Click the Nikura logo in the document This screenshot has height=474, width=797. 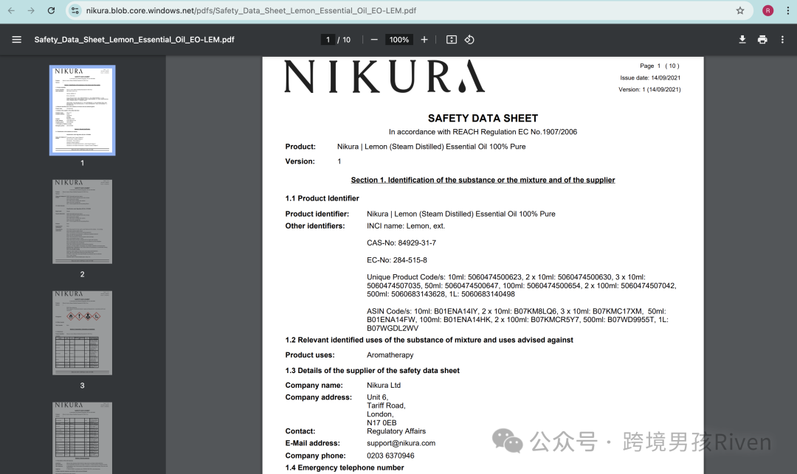(384, 76)
